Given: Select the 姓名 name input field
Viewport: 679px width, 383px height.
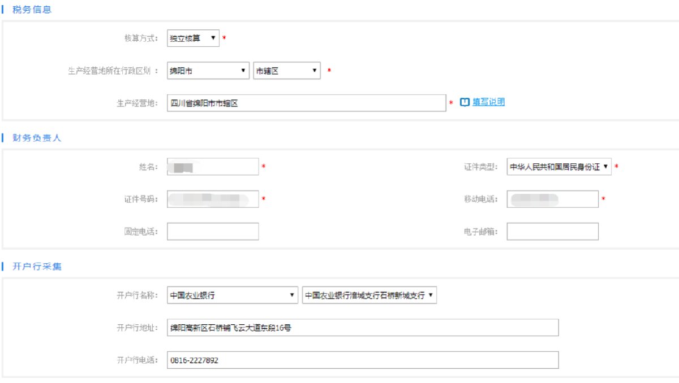Looking at the screenshot, I should coord(212,167).
